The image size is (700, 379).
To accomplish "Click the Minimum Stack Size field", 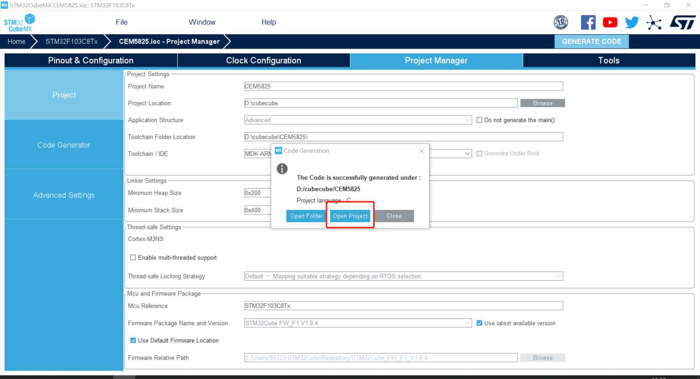I will 258,210.
